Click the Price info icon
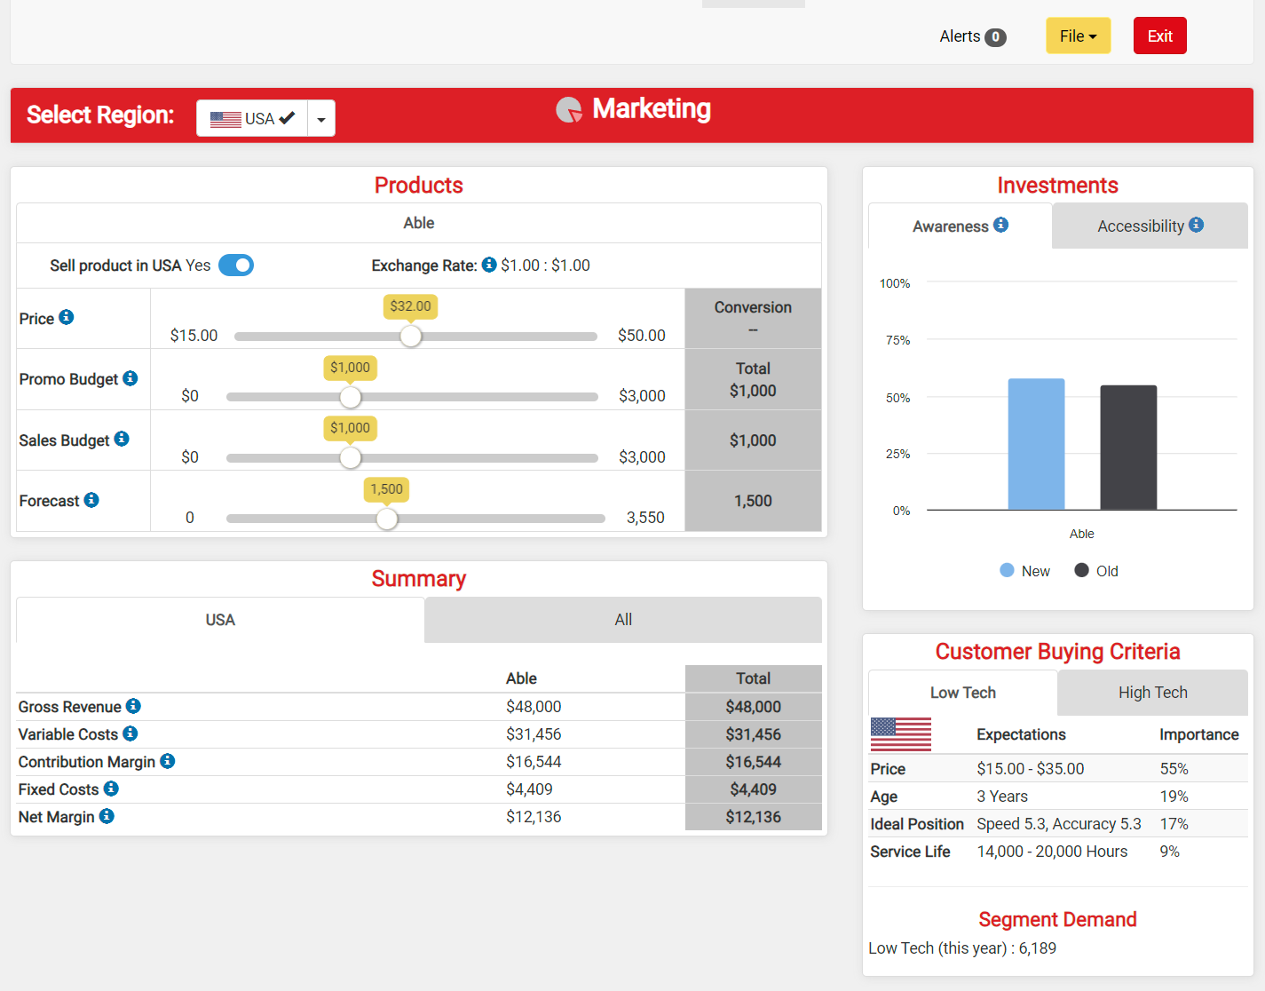Viewport: 1265px width, 991px height. click(67, 317)
